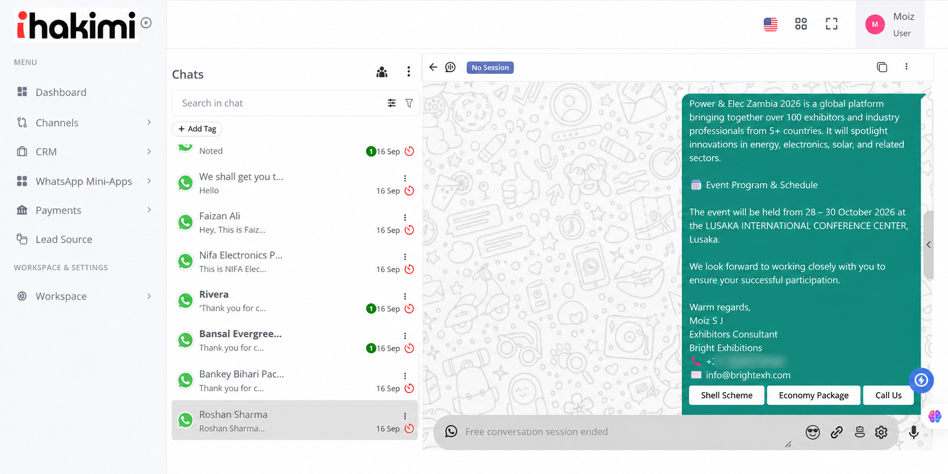This screenshot has height=474, width=948.
Task: Open 'We shall get you t...' chat
Action: tap(294, 183)
